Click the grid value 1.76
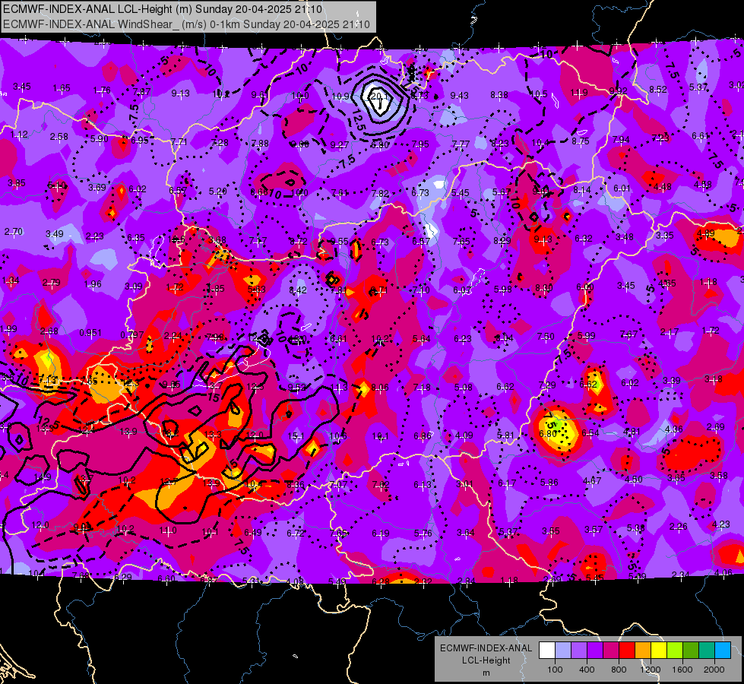 click(x=102, y=90)
